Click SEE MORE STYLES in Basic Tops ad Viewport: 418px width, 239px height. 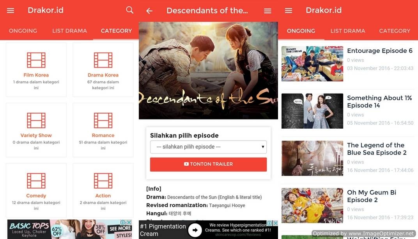pos(121,232)
